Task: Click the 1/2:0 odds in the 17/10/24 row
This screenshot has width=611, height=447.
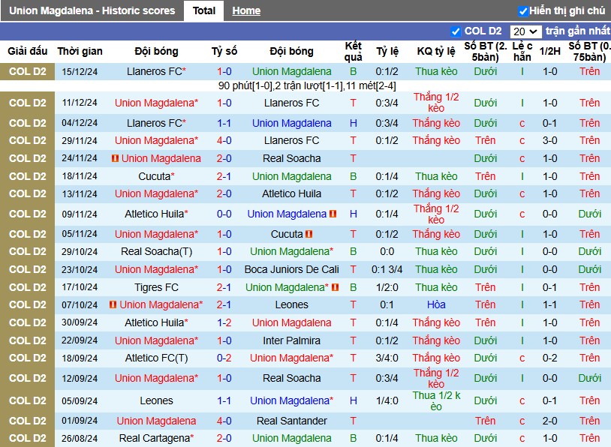Action: click(x=387, y=287)
